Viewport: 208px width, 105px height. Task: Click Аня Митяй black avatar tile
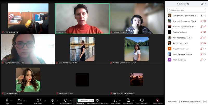pyautogui.click(x=82, y=80)
